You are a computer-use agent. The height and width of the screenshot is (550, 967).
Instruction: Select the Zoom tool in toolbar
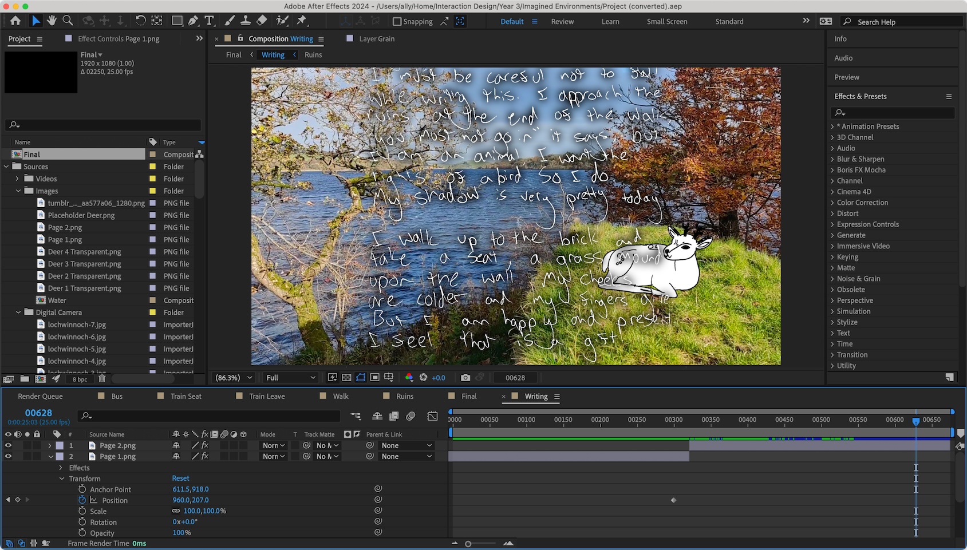(x=68, y=21)
